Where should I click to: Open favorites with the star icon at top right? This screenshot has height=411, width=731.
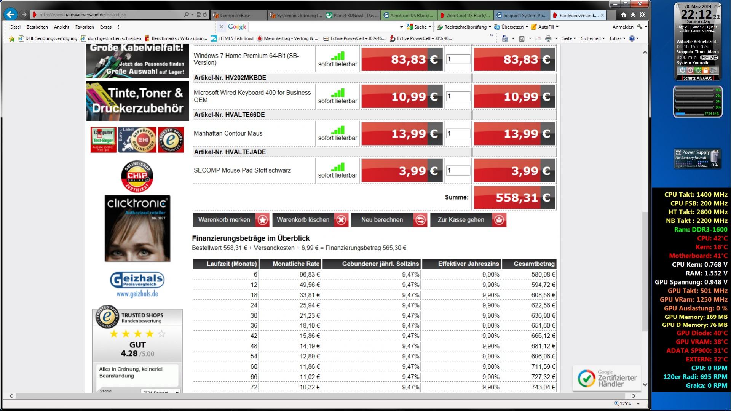633,14
